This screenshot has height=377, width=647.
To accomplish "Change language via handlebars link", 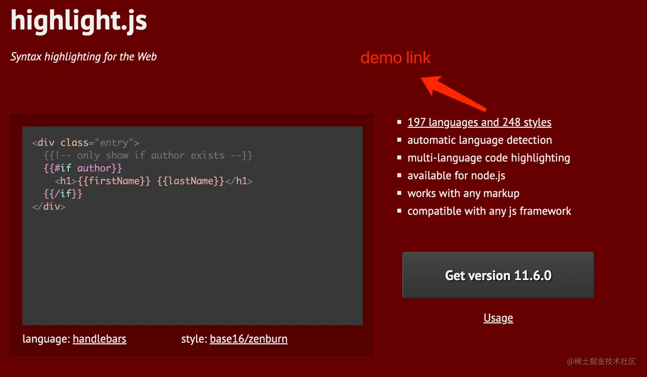I will [x=99, y=339].
